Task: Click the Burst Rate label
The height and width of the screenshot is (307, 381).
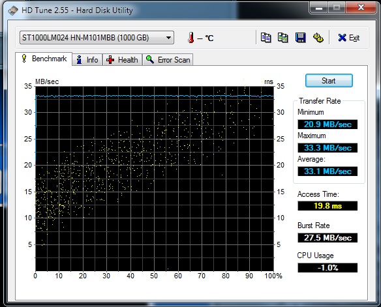Action: (x=313, y=226)
